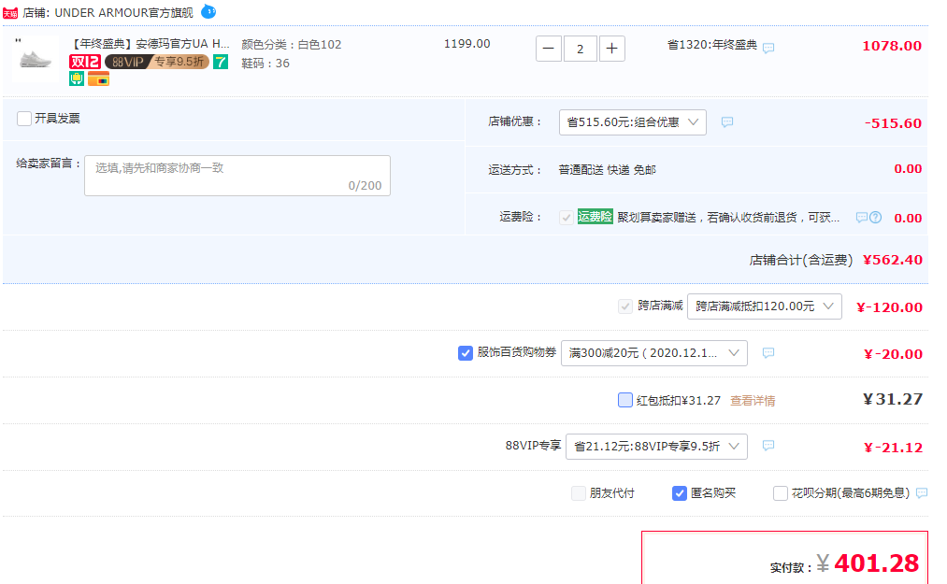Click the green guarantee badge under the product title
The image size is (947, 584).
[77, 78]
